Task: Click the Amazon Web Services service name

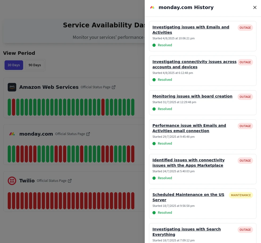Action: [49, 87]
